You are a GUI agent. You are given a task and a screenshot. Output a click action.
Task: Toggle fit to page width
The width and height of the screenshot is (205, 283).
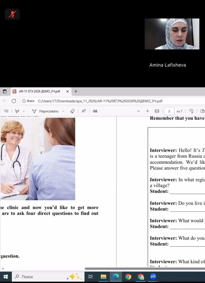[x=157, y=111]
